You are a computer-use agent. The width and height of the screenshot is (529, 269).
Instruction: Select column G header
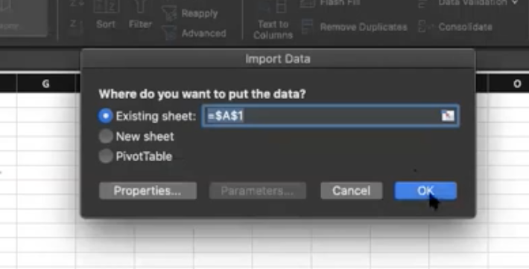click(x=46, y=83)
